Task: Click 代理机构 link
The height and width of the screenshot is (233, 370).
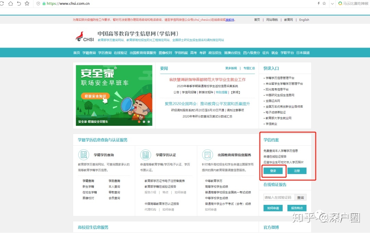Action: (150, 209)
